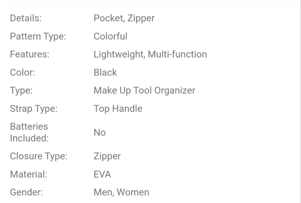Click the "Batteries Included:" label
This screenshot has width=301, height=203.
[x=29, y=132]
